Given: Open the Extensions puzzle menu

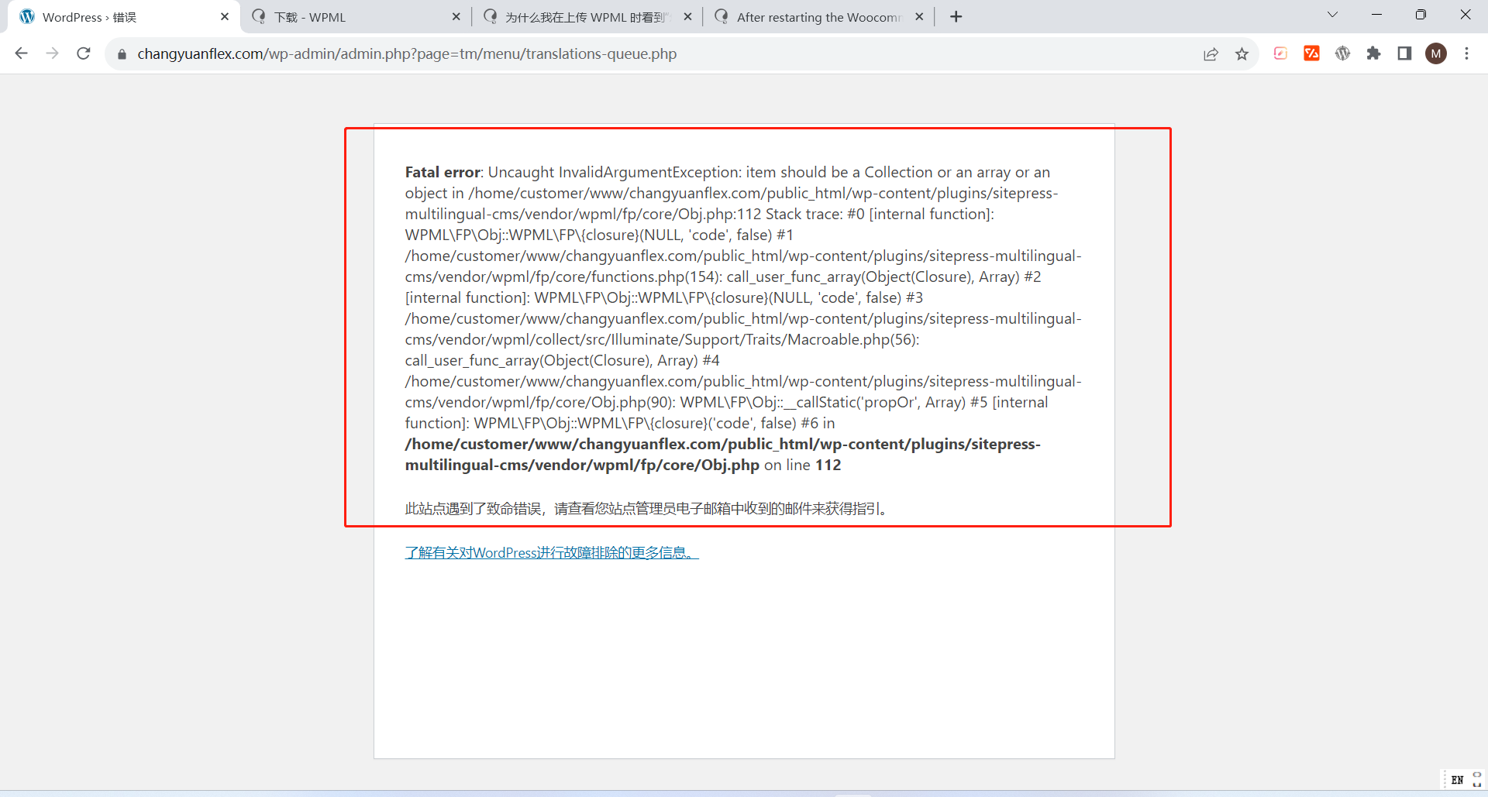Looking at the screenshot, I should click(1373, 53).
